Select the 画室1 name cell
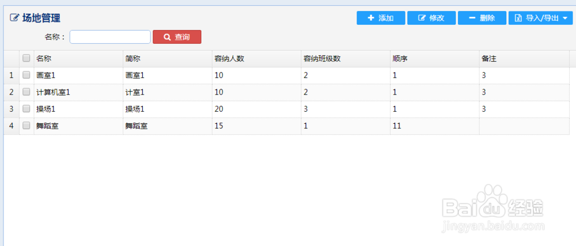Viewport: 576px width, 246px height. click(78, 75)
